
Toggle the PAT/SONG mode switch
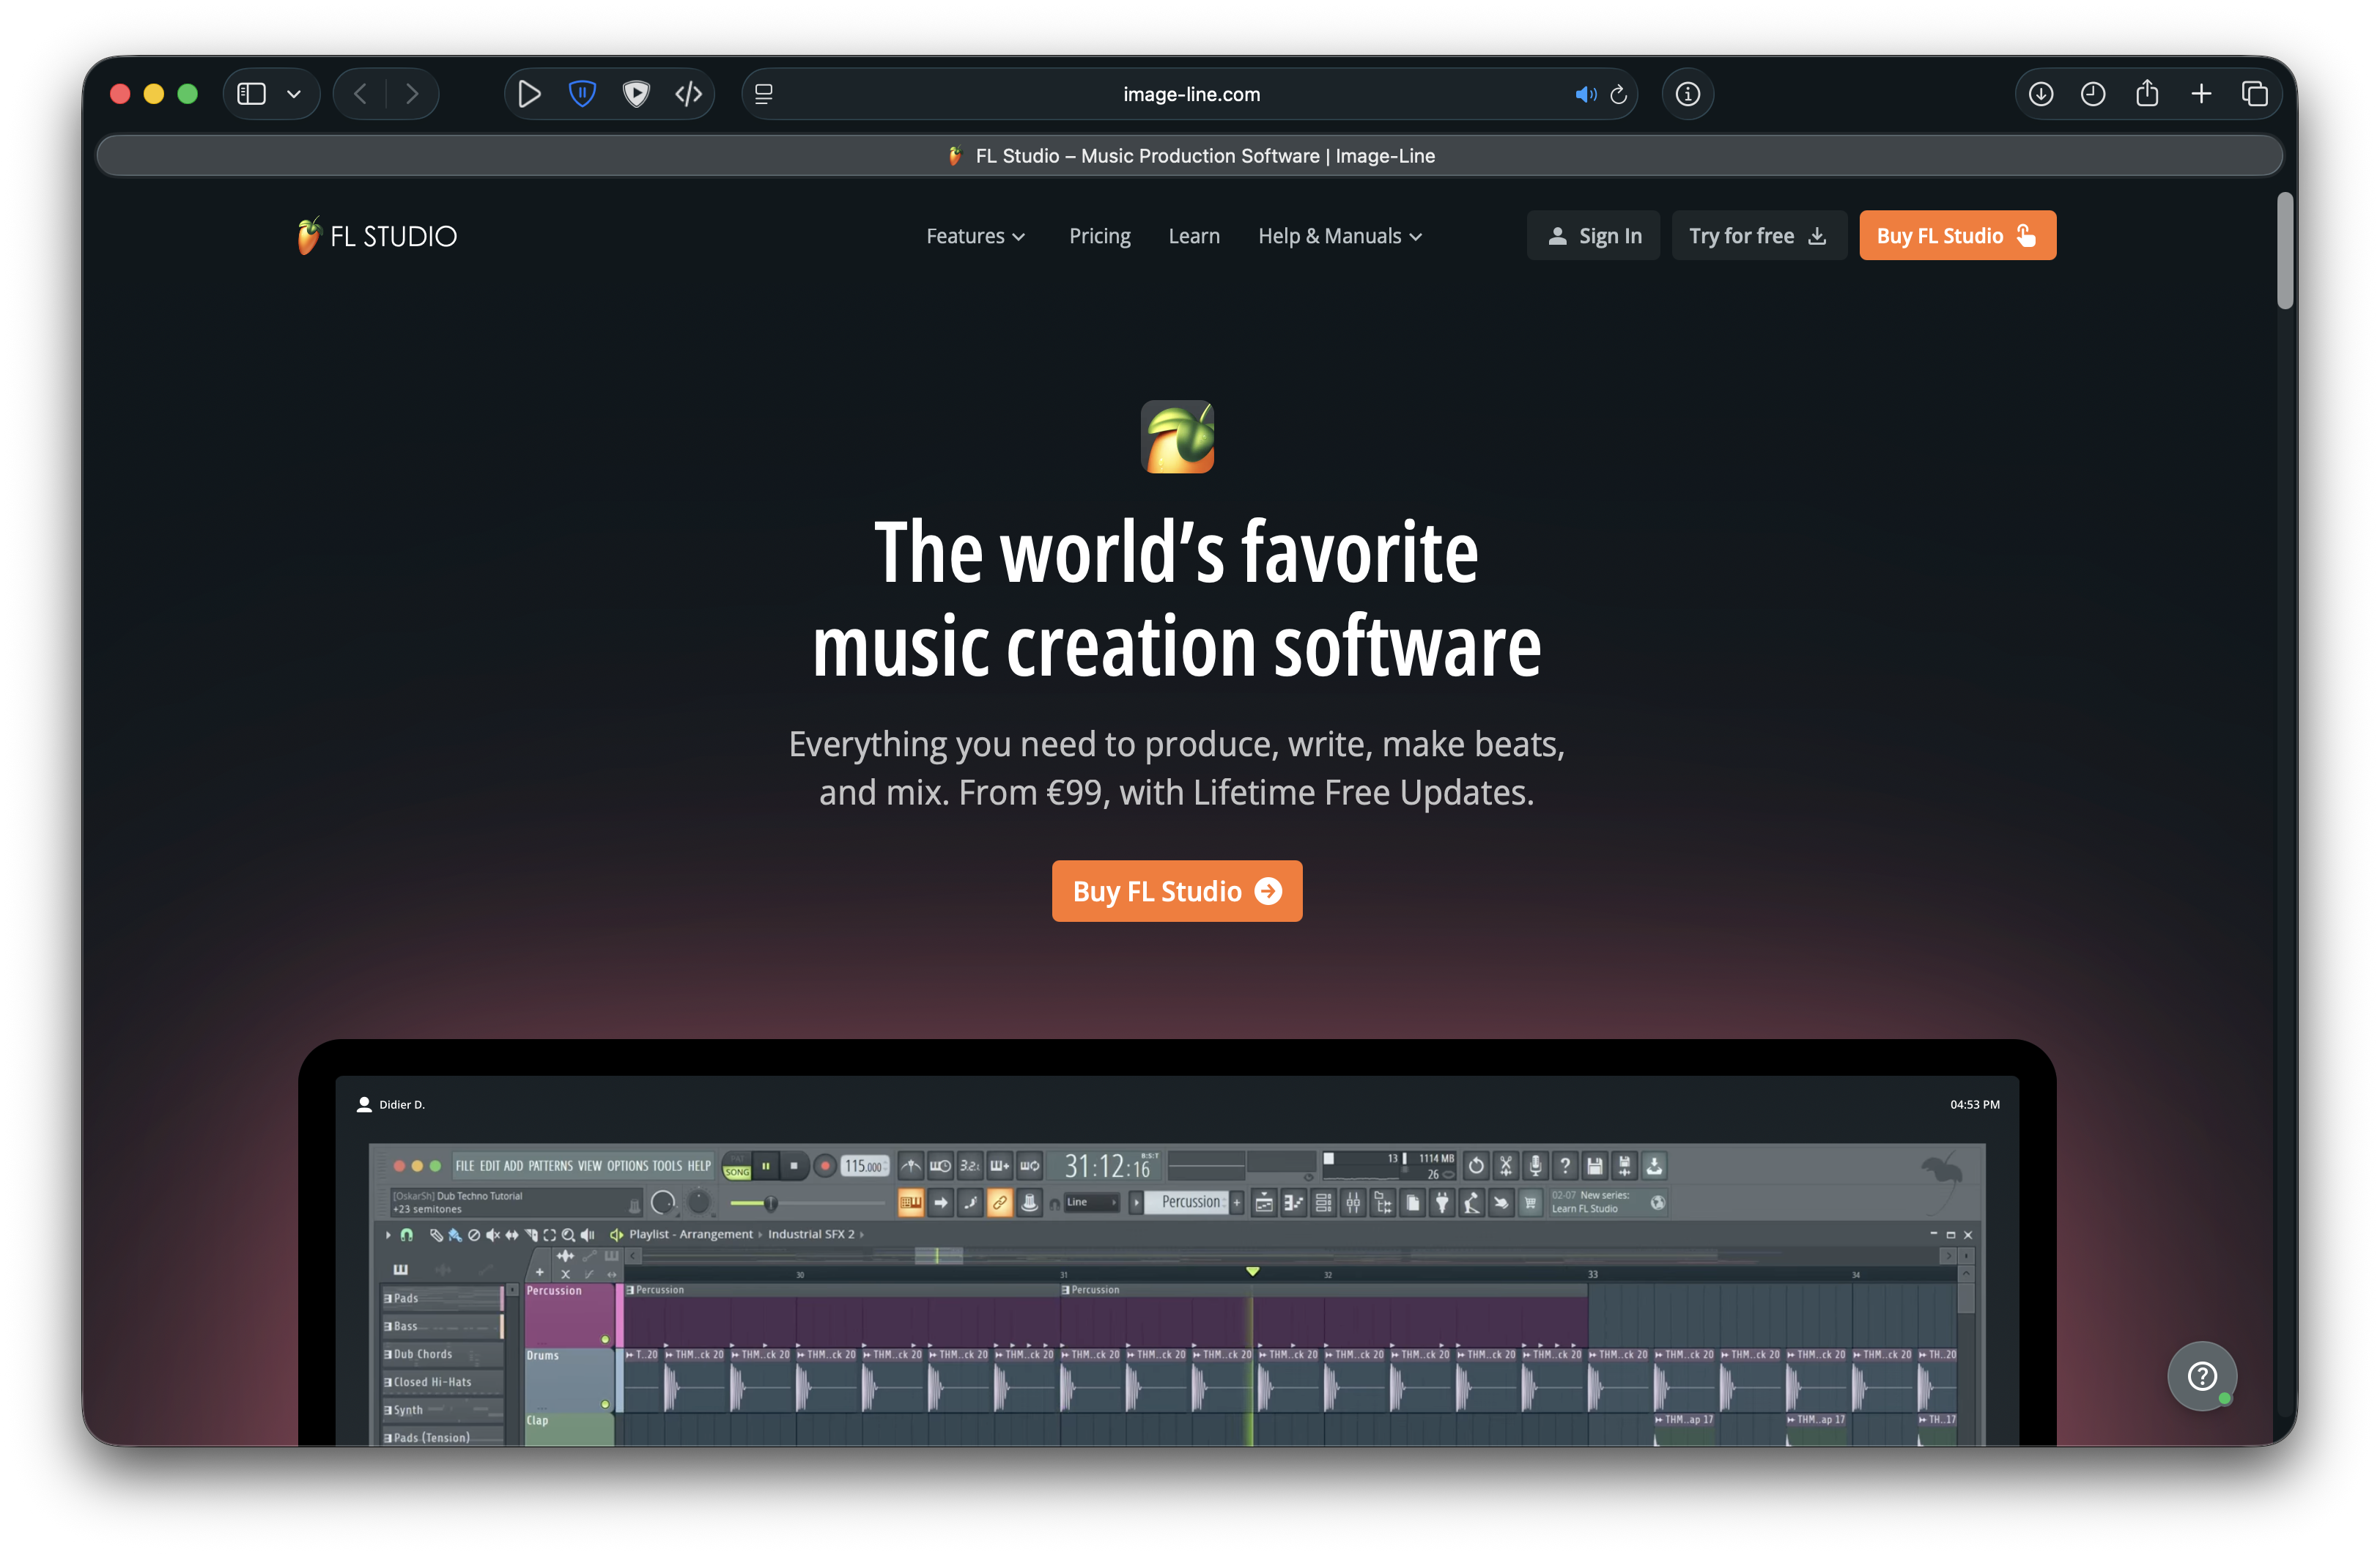(x=737, y=1166)
